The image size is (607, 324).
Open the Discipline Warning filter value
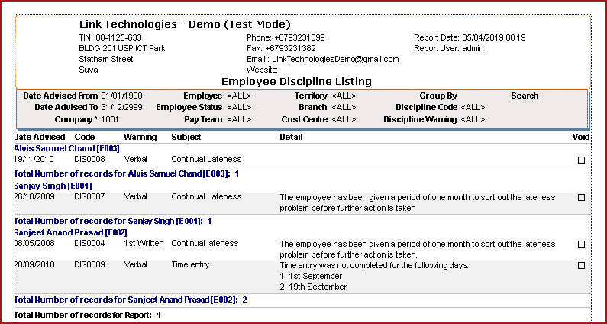[x=473, y=120]
